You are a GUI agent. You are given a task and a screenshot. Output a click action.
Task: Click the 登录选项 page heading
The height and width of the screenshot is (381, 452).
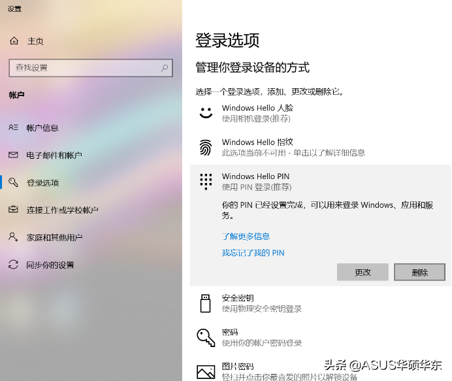227,40
